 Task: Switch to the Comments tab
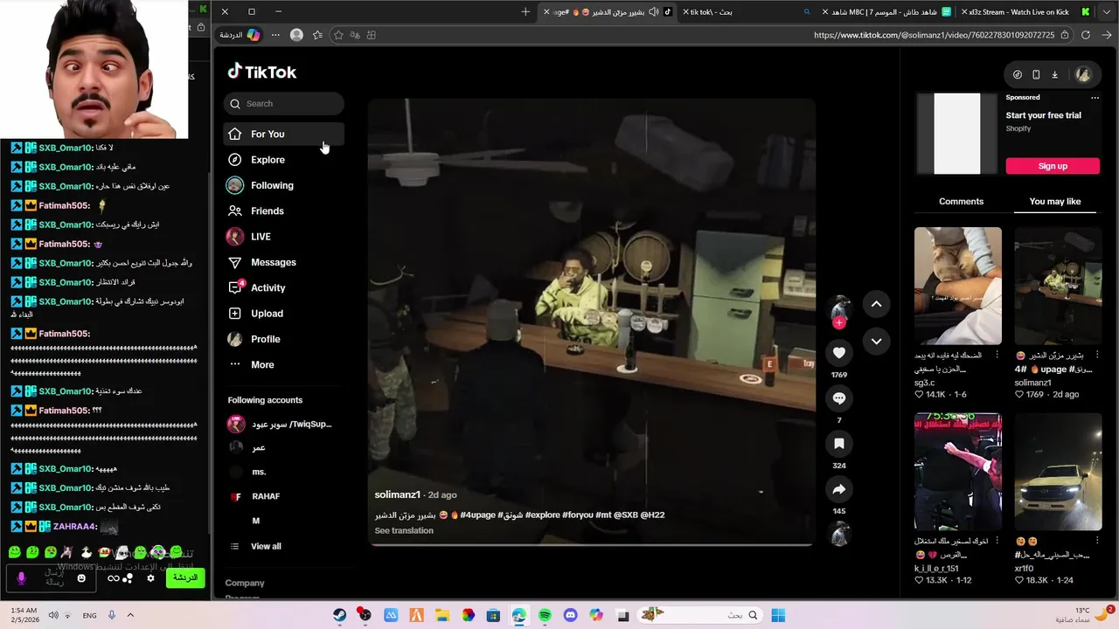961,202
